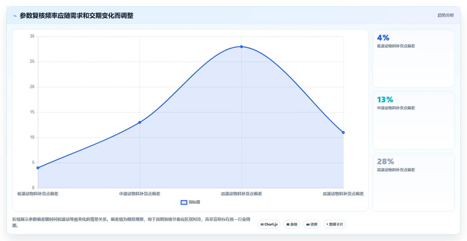The height and width of the screenshot is (241, 467).
Task: Select the chart data point at value 4
Action: tap(38, 168)
